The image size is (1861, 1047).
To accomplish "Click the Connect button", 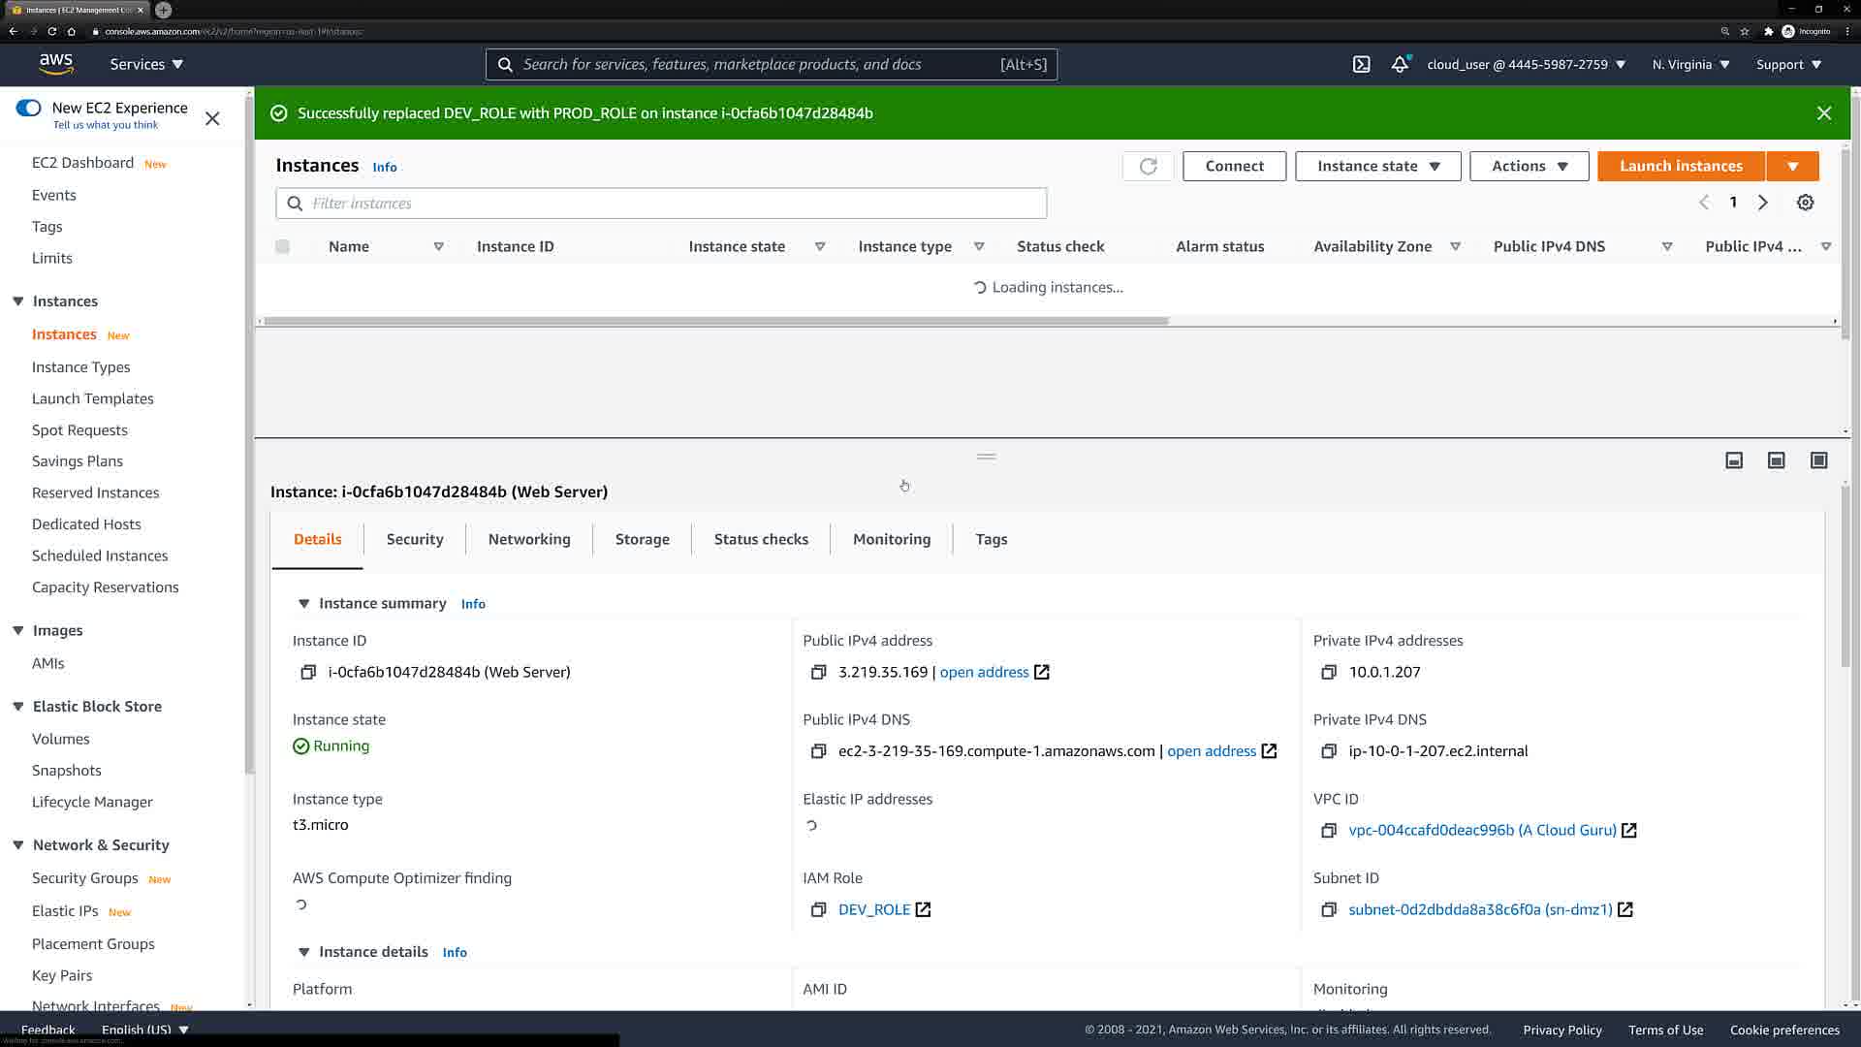I will click(1234, 166).
